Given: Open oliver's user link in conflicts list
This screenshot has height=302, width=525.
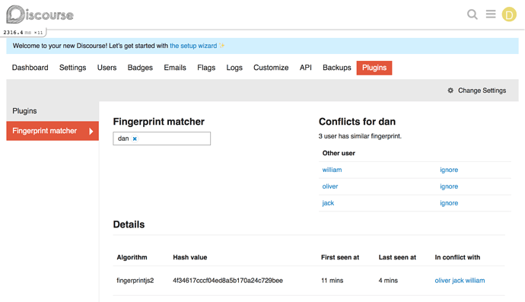Looking at the screenshot, I should point(329,186).
